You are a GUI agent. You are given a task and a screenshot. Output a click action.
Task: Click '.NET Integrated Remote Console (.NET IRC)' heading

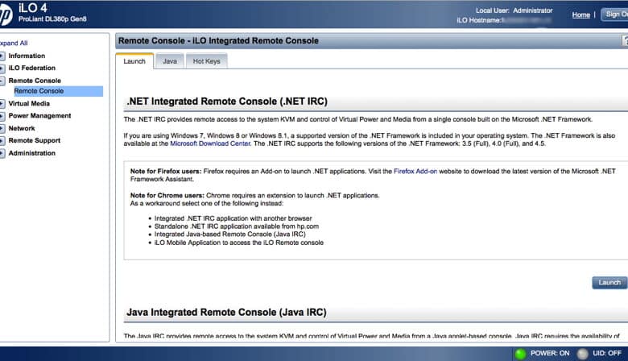point(227,102)
